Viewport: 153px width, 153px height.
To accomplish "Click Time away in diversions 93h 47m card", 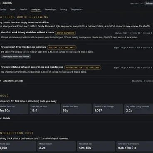I will point(135,146).
